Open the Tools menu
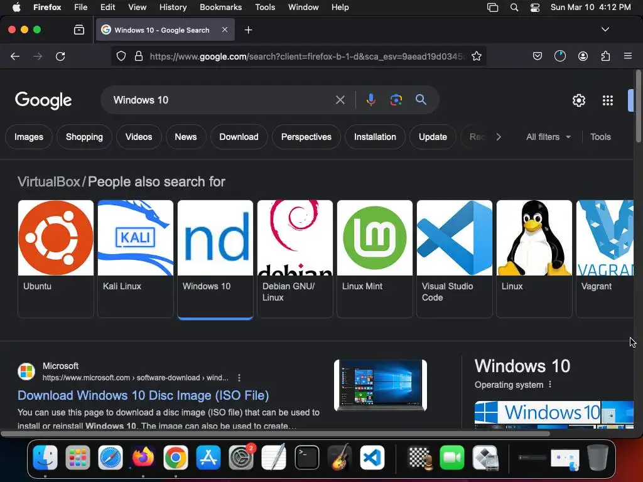The image size is (643, 482). pos(265,8)
